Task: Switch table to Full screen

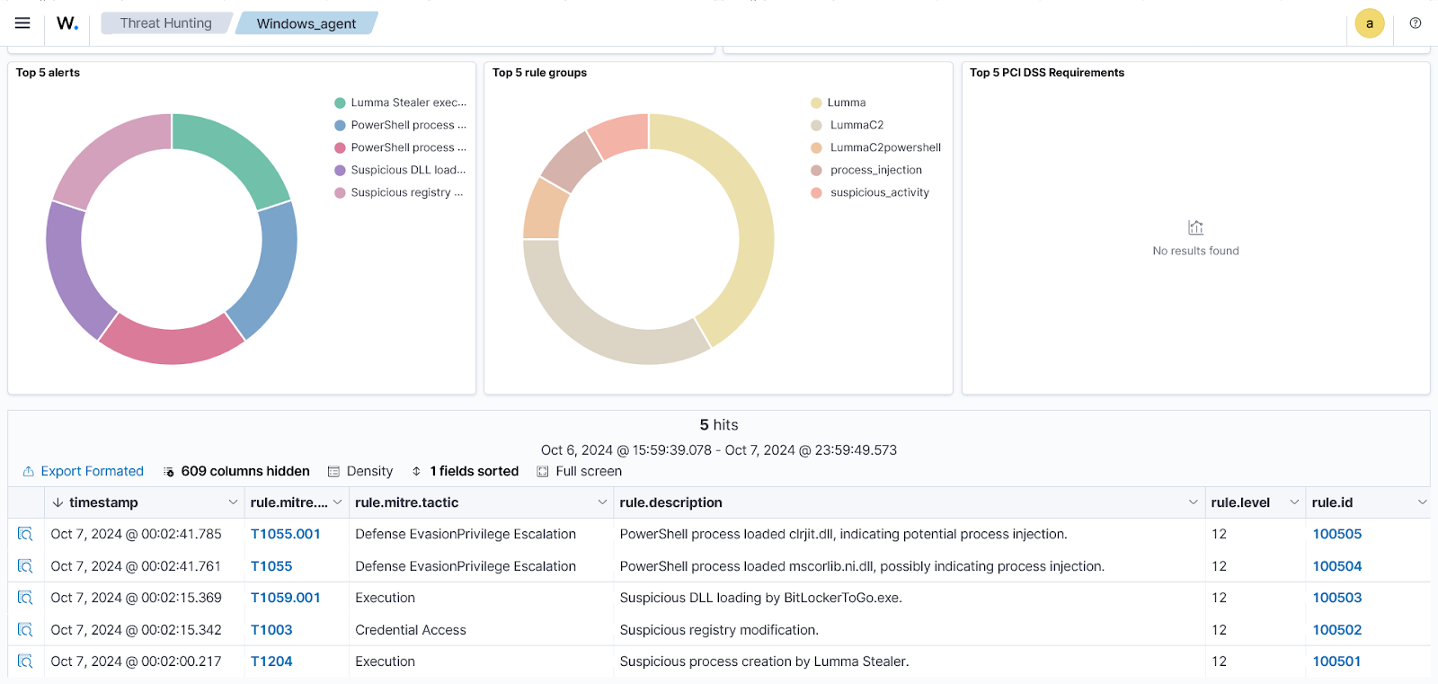Action: coord(580,471)
